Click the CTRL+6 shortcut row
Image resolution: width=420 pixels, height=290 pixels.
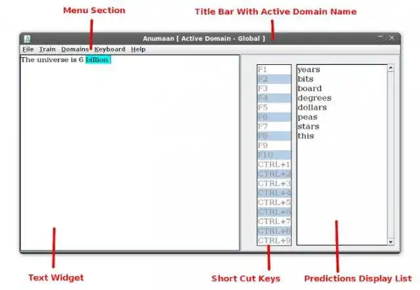274,212
